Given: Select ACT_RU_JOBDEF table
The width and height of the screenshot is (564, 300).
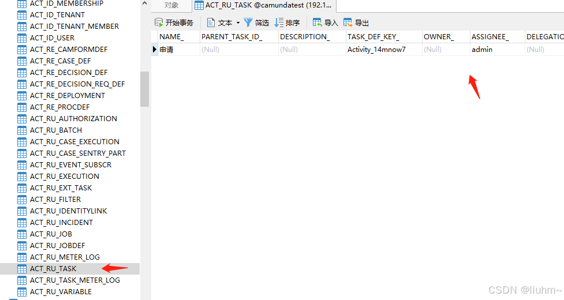Looking at the screenshot, I should (x=58, y=246).
